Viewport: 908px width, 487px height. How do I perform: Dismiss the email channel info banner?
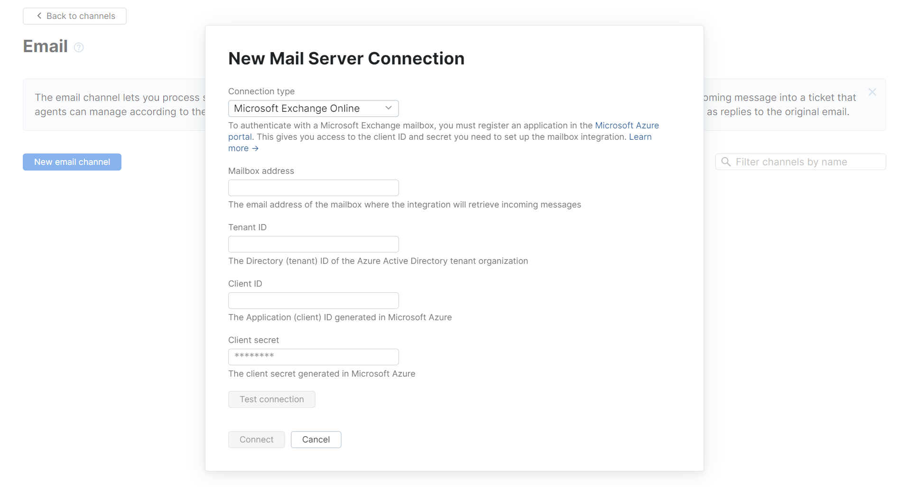(x=872, y=92)
